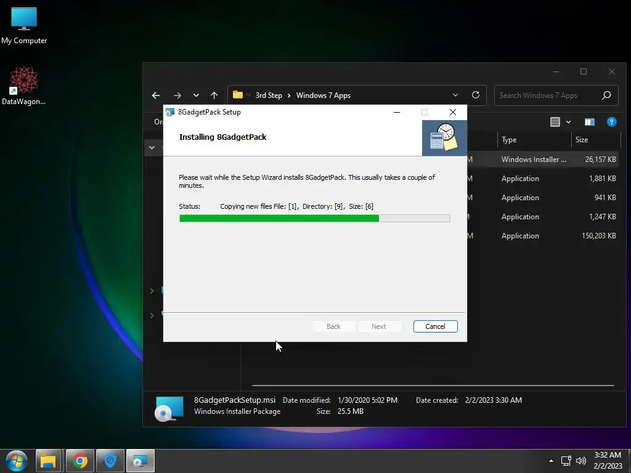Click the 8GadgetPack Setup title bar icon
The image size is (631, 473).
[170, 112]
